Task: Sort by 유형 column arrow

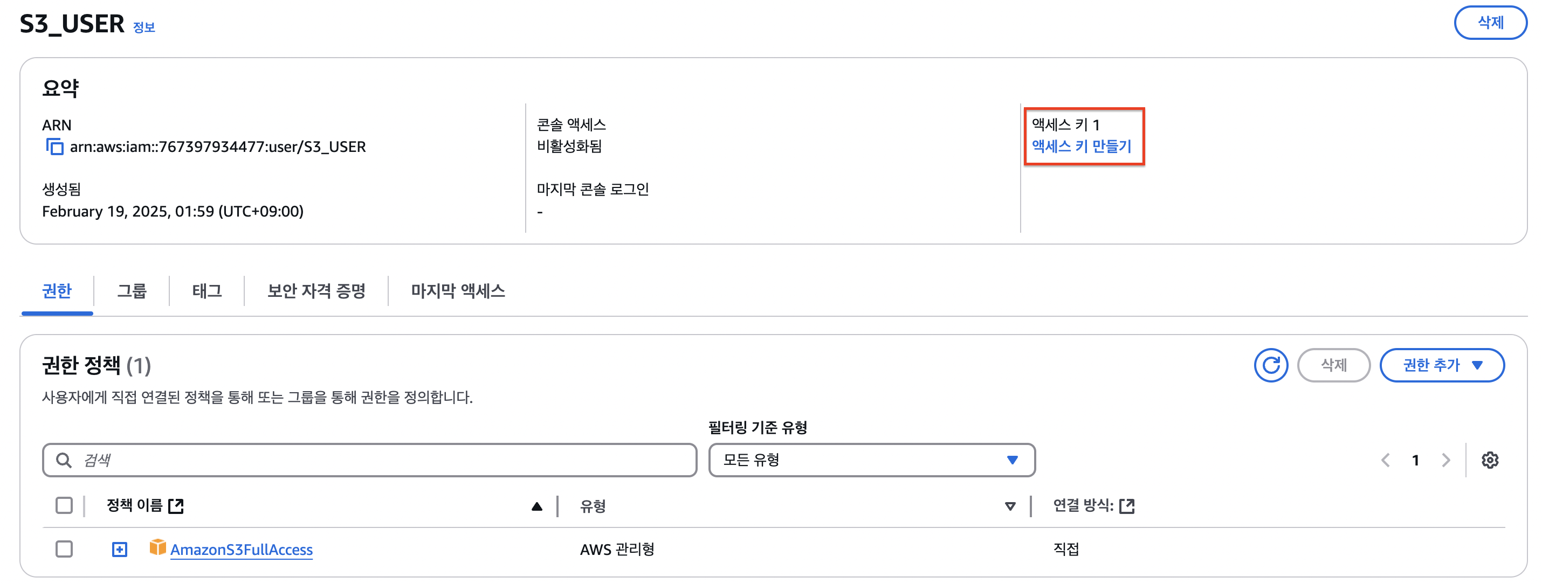Action: [x=1010, y=507]
